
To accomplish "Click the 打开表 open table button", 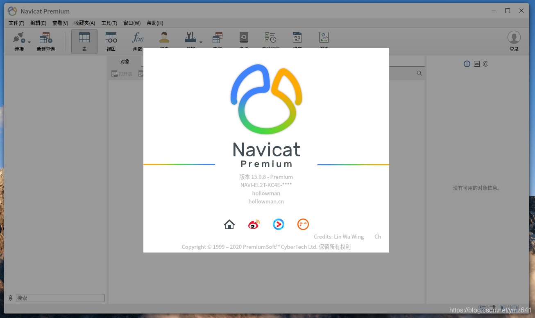I will [122, 74].
